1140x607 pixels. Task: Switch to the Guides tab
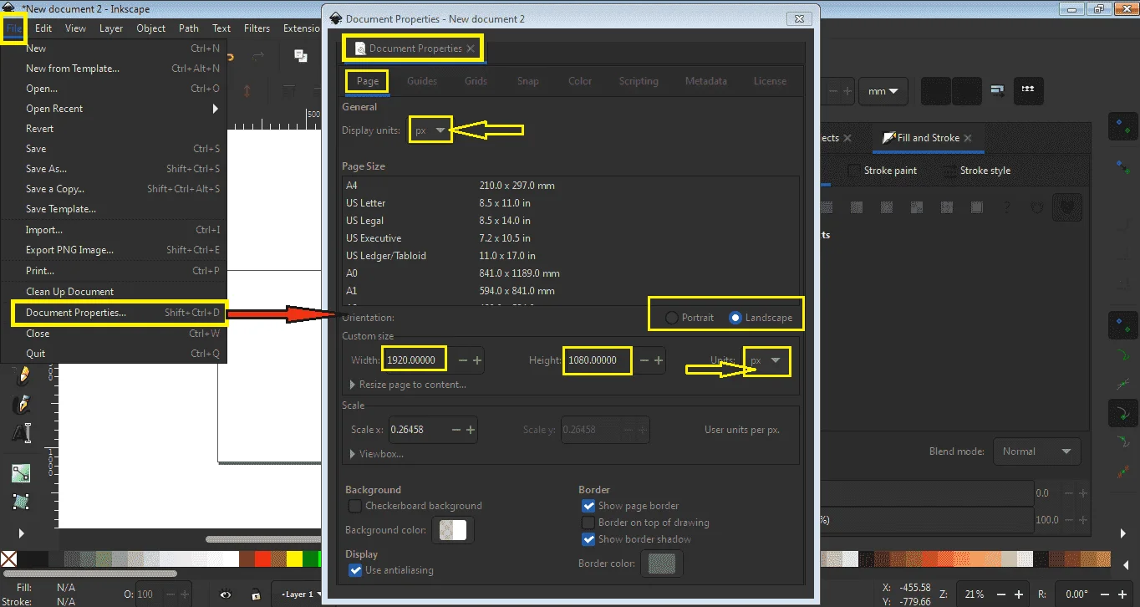pos(422,81)
